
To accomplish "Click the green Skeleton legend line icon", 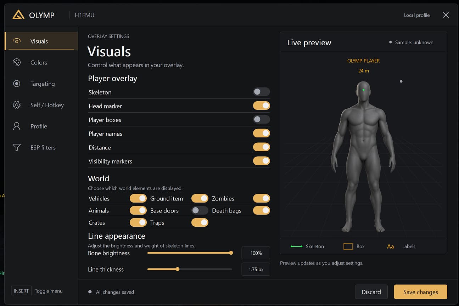I will pos(297,246).
